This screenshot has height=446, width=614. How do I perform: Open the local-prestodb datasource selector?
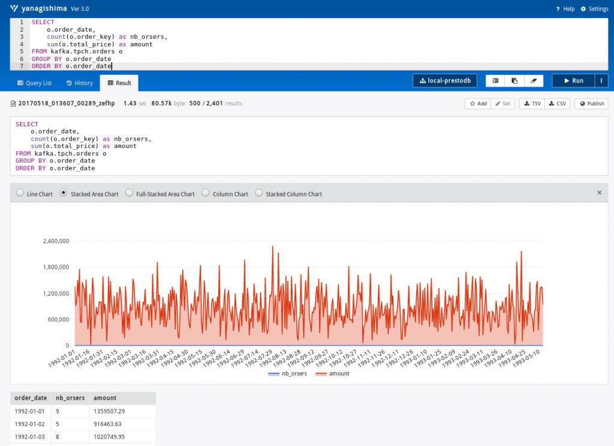(x=444, y=80)
